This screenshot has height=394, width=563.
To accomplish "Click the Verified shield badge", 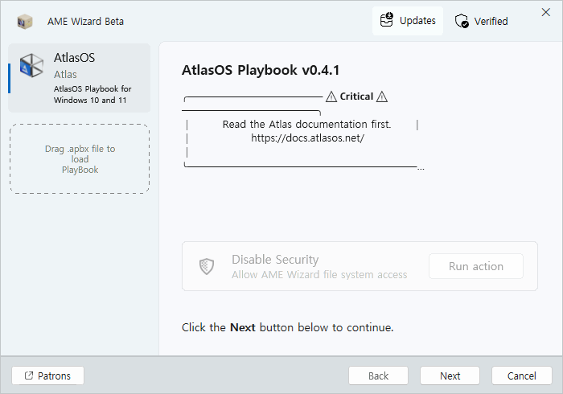I will 481,21.
